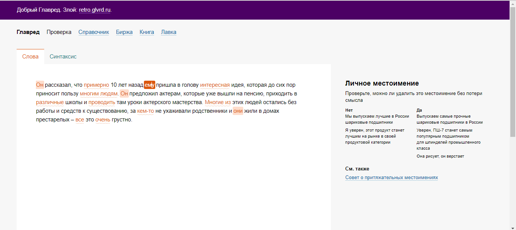Open the Проверка menu item
This screenshot has width=516, height=230.
(x=59, y=32)
